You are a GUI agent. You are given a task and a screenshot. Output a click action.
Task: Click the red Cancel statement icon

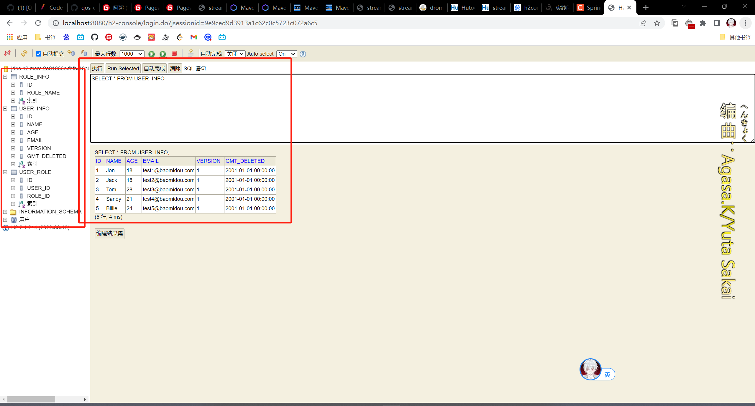174,53
